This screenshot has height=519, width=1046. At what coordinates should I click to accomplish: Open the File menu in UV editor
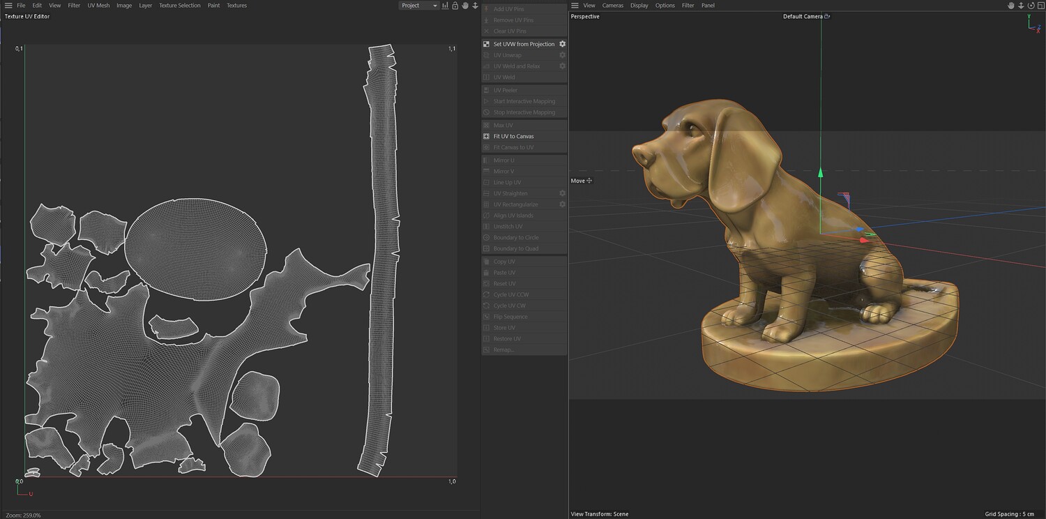21,6
